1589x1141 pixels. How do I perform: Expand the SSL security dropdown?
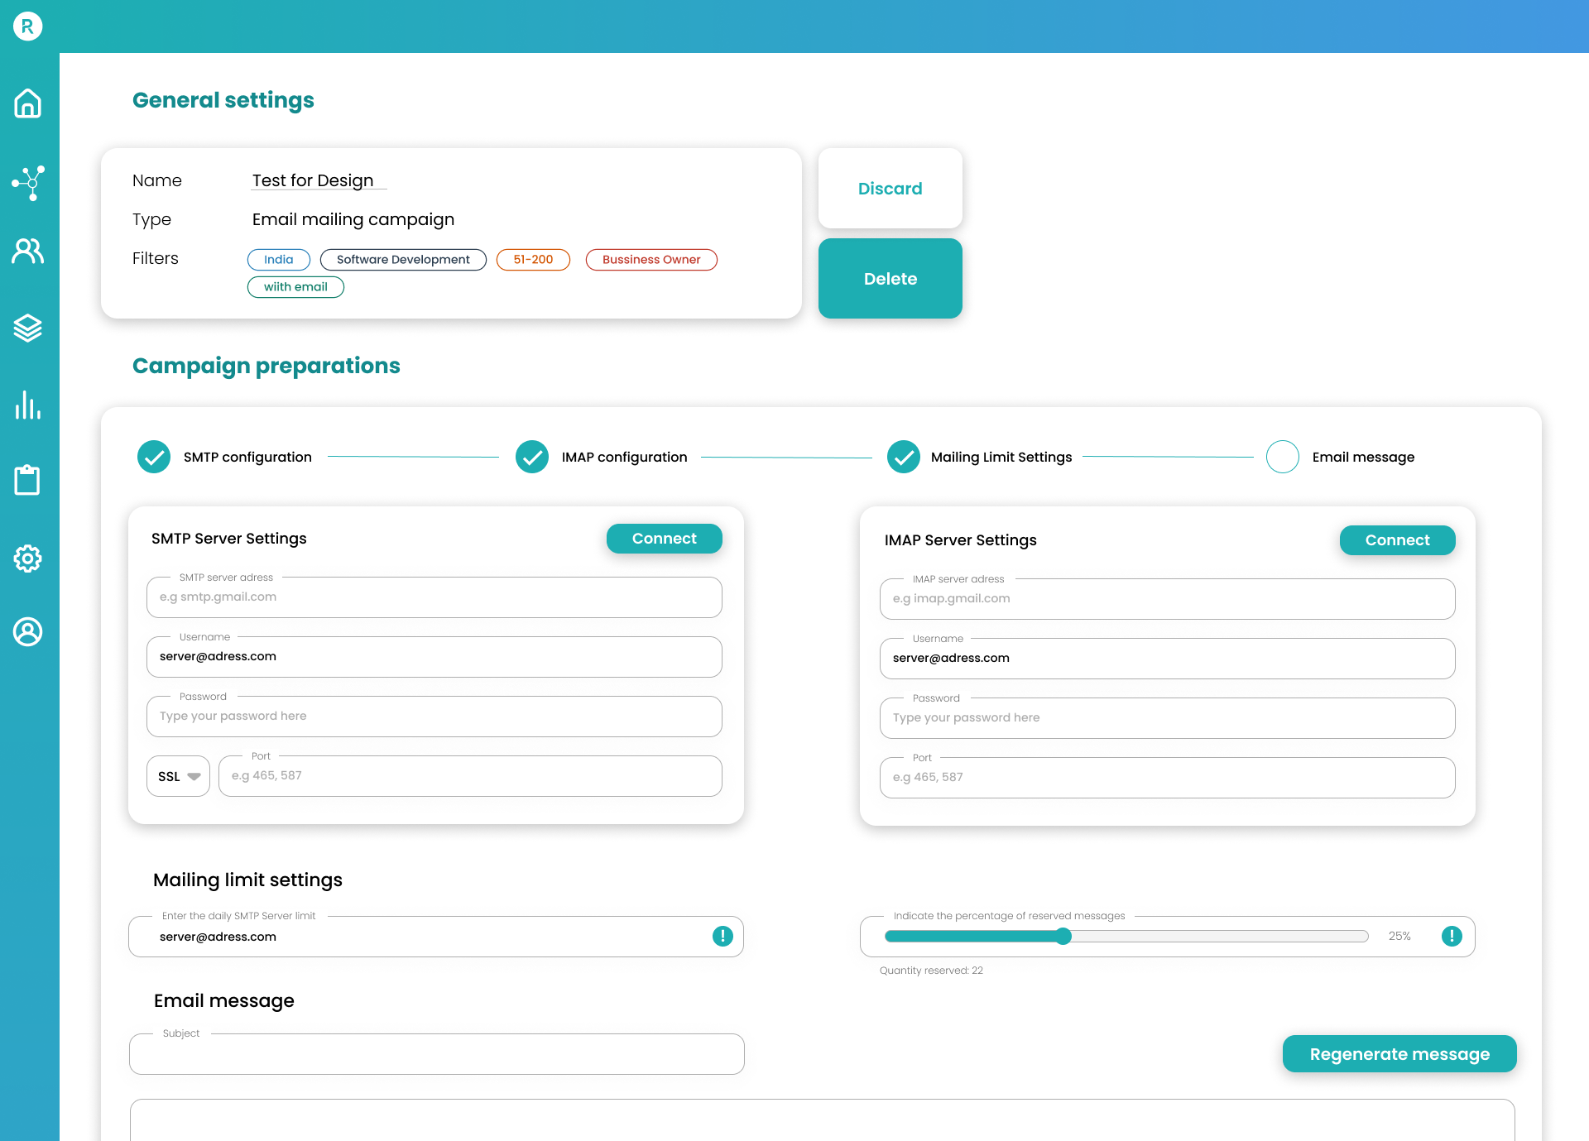pyautogui.click(x=178, y=776)
